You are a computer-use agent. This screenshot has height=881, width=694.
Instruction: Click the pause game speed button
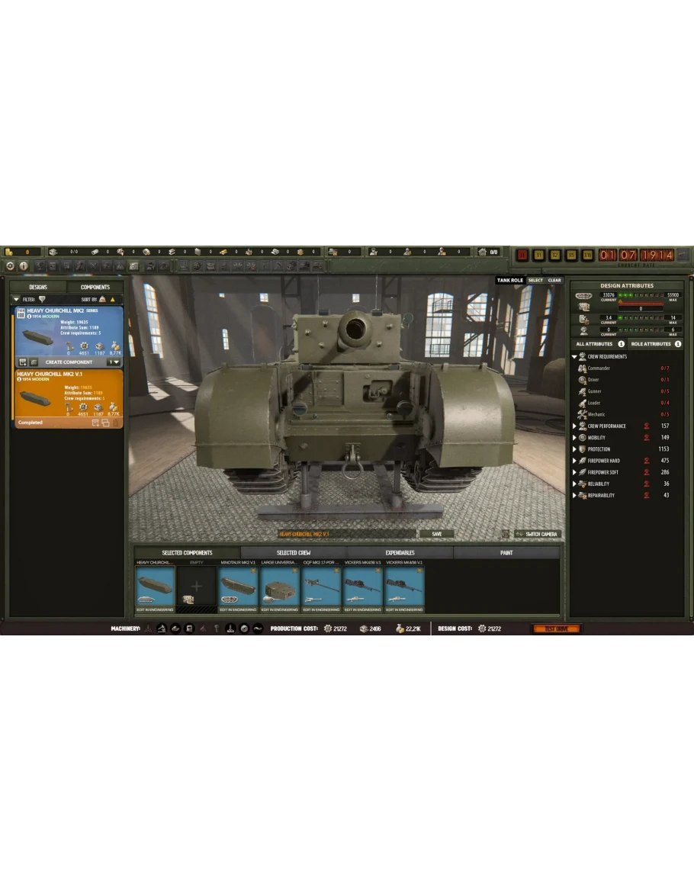(x=522, y=255)
